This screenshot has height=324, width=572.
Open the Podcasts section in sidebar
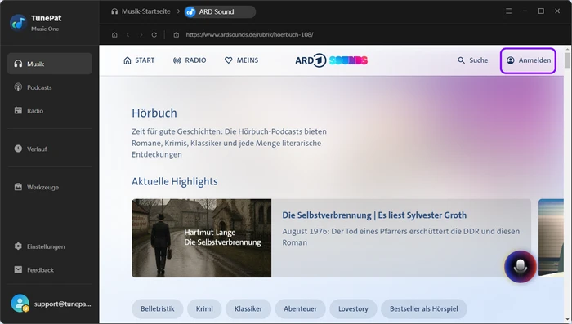(x=50, y=87)
